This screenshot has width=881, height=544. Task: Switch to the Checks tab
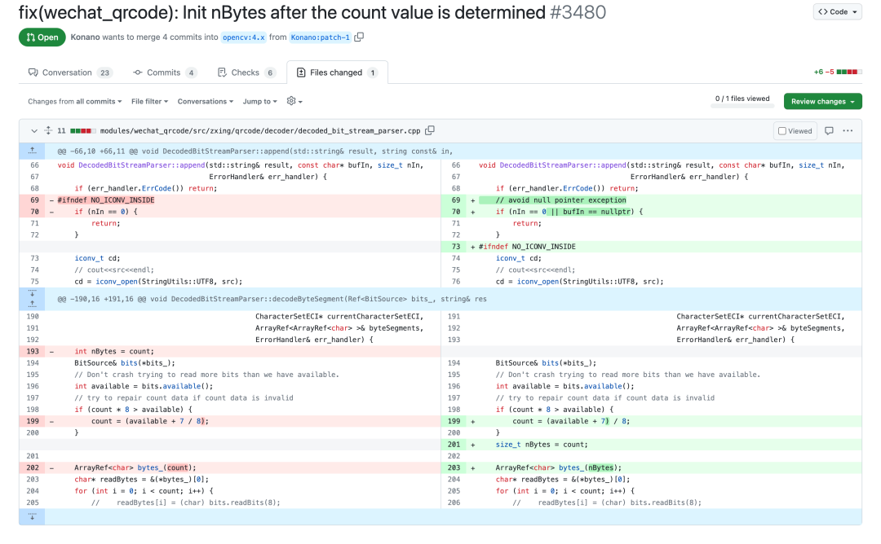tap(246, 72)
